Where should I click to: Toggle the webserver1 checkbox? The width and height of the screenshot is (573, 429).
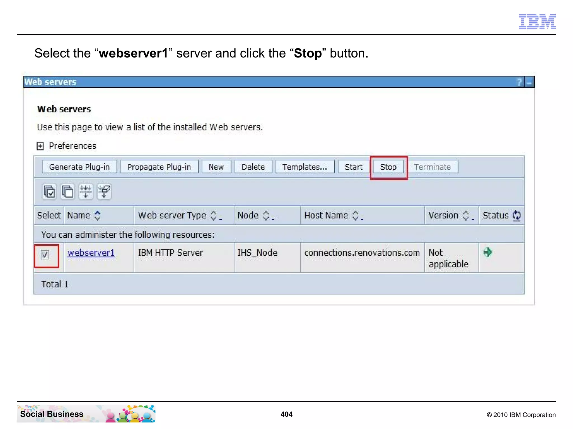point(45,255)
